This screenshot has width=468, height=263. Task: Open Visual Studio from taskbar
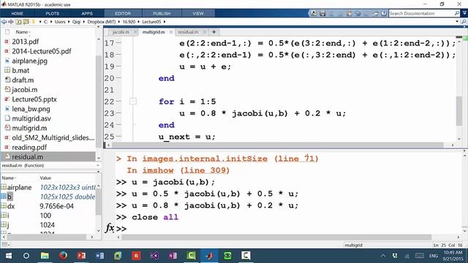point(154,256)
